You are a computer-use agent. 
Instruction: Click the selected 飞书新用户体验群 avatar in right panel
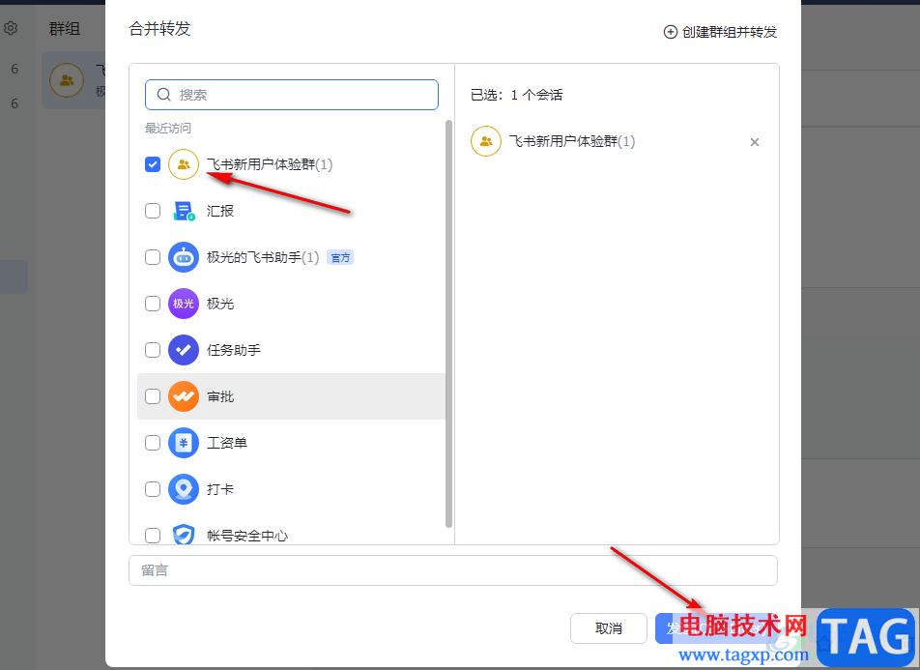(486, 141)
